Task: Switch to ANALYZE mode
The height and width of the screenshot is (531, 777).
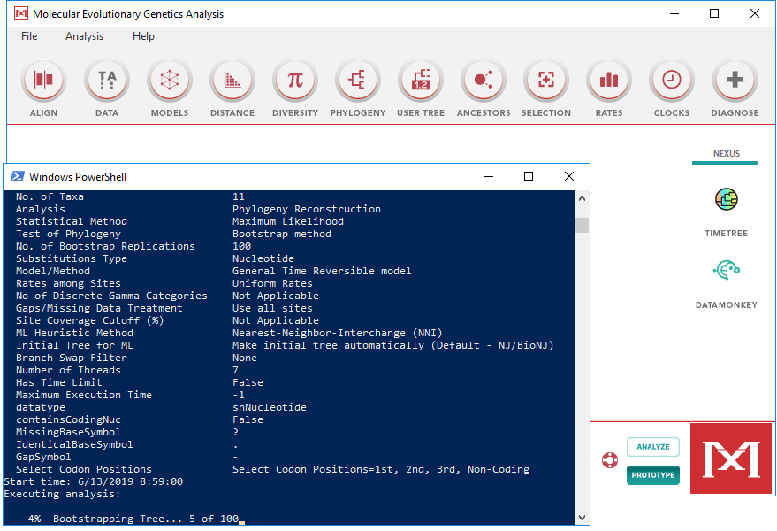Action: coord(653,447)
